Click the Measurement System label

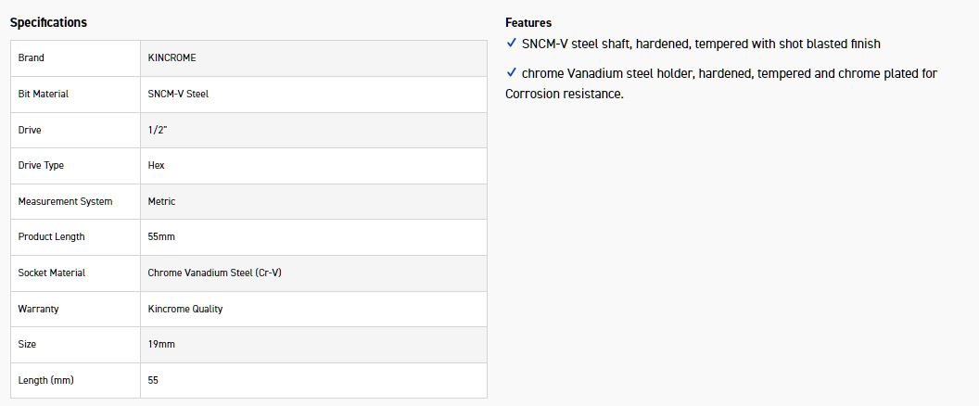point(65,201)
